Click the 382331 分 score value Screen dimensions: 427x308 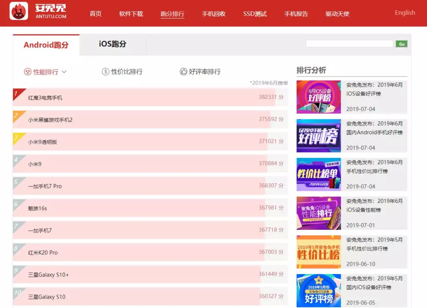(271, 97)
